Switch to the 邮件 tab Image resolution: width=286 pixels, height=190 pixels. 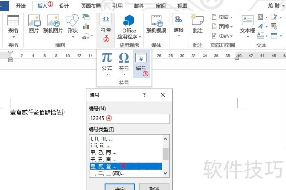(x=139, y=6)
